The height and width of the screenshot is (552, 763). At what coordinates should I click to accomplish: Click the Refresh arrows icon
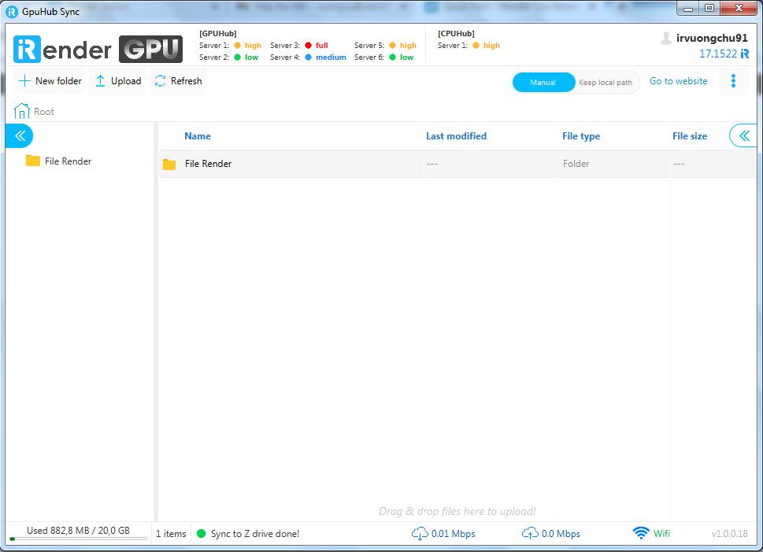161,81
